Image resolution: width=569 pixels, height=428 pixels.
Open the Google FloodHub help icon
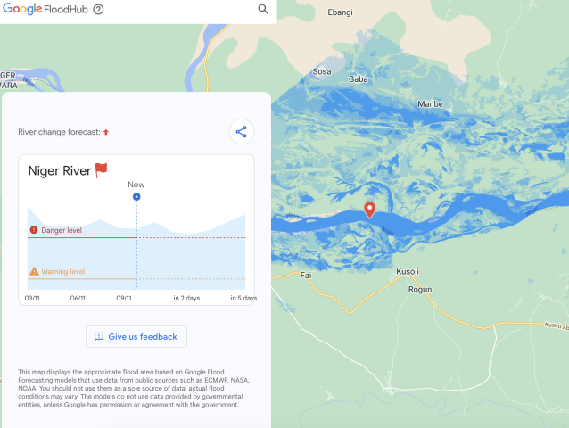click(x=98, y=9)
